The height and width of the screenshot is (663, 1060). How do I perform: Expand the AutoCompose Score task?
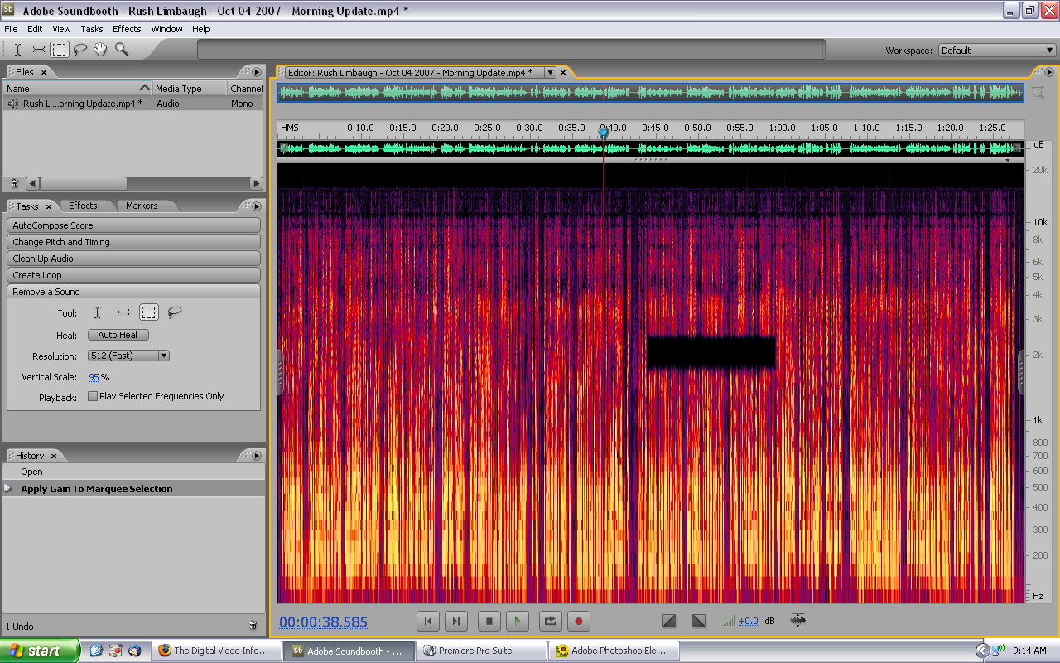[x=133, y=225]
